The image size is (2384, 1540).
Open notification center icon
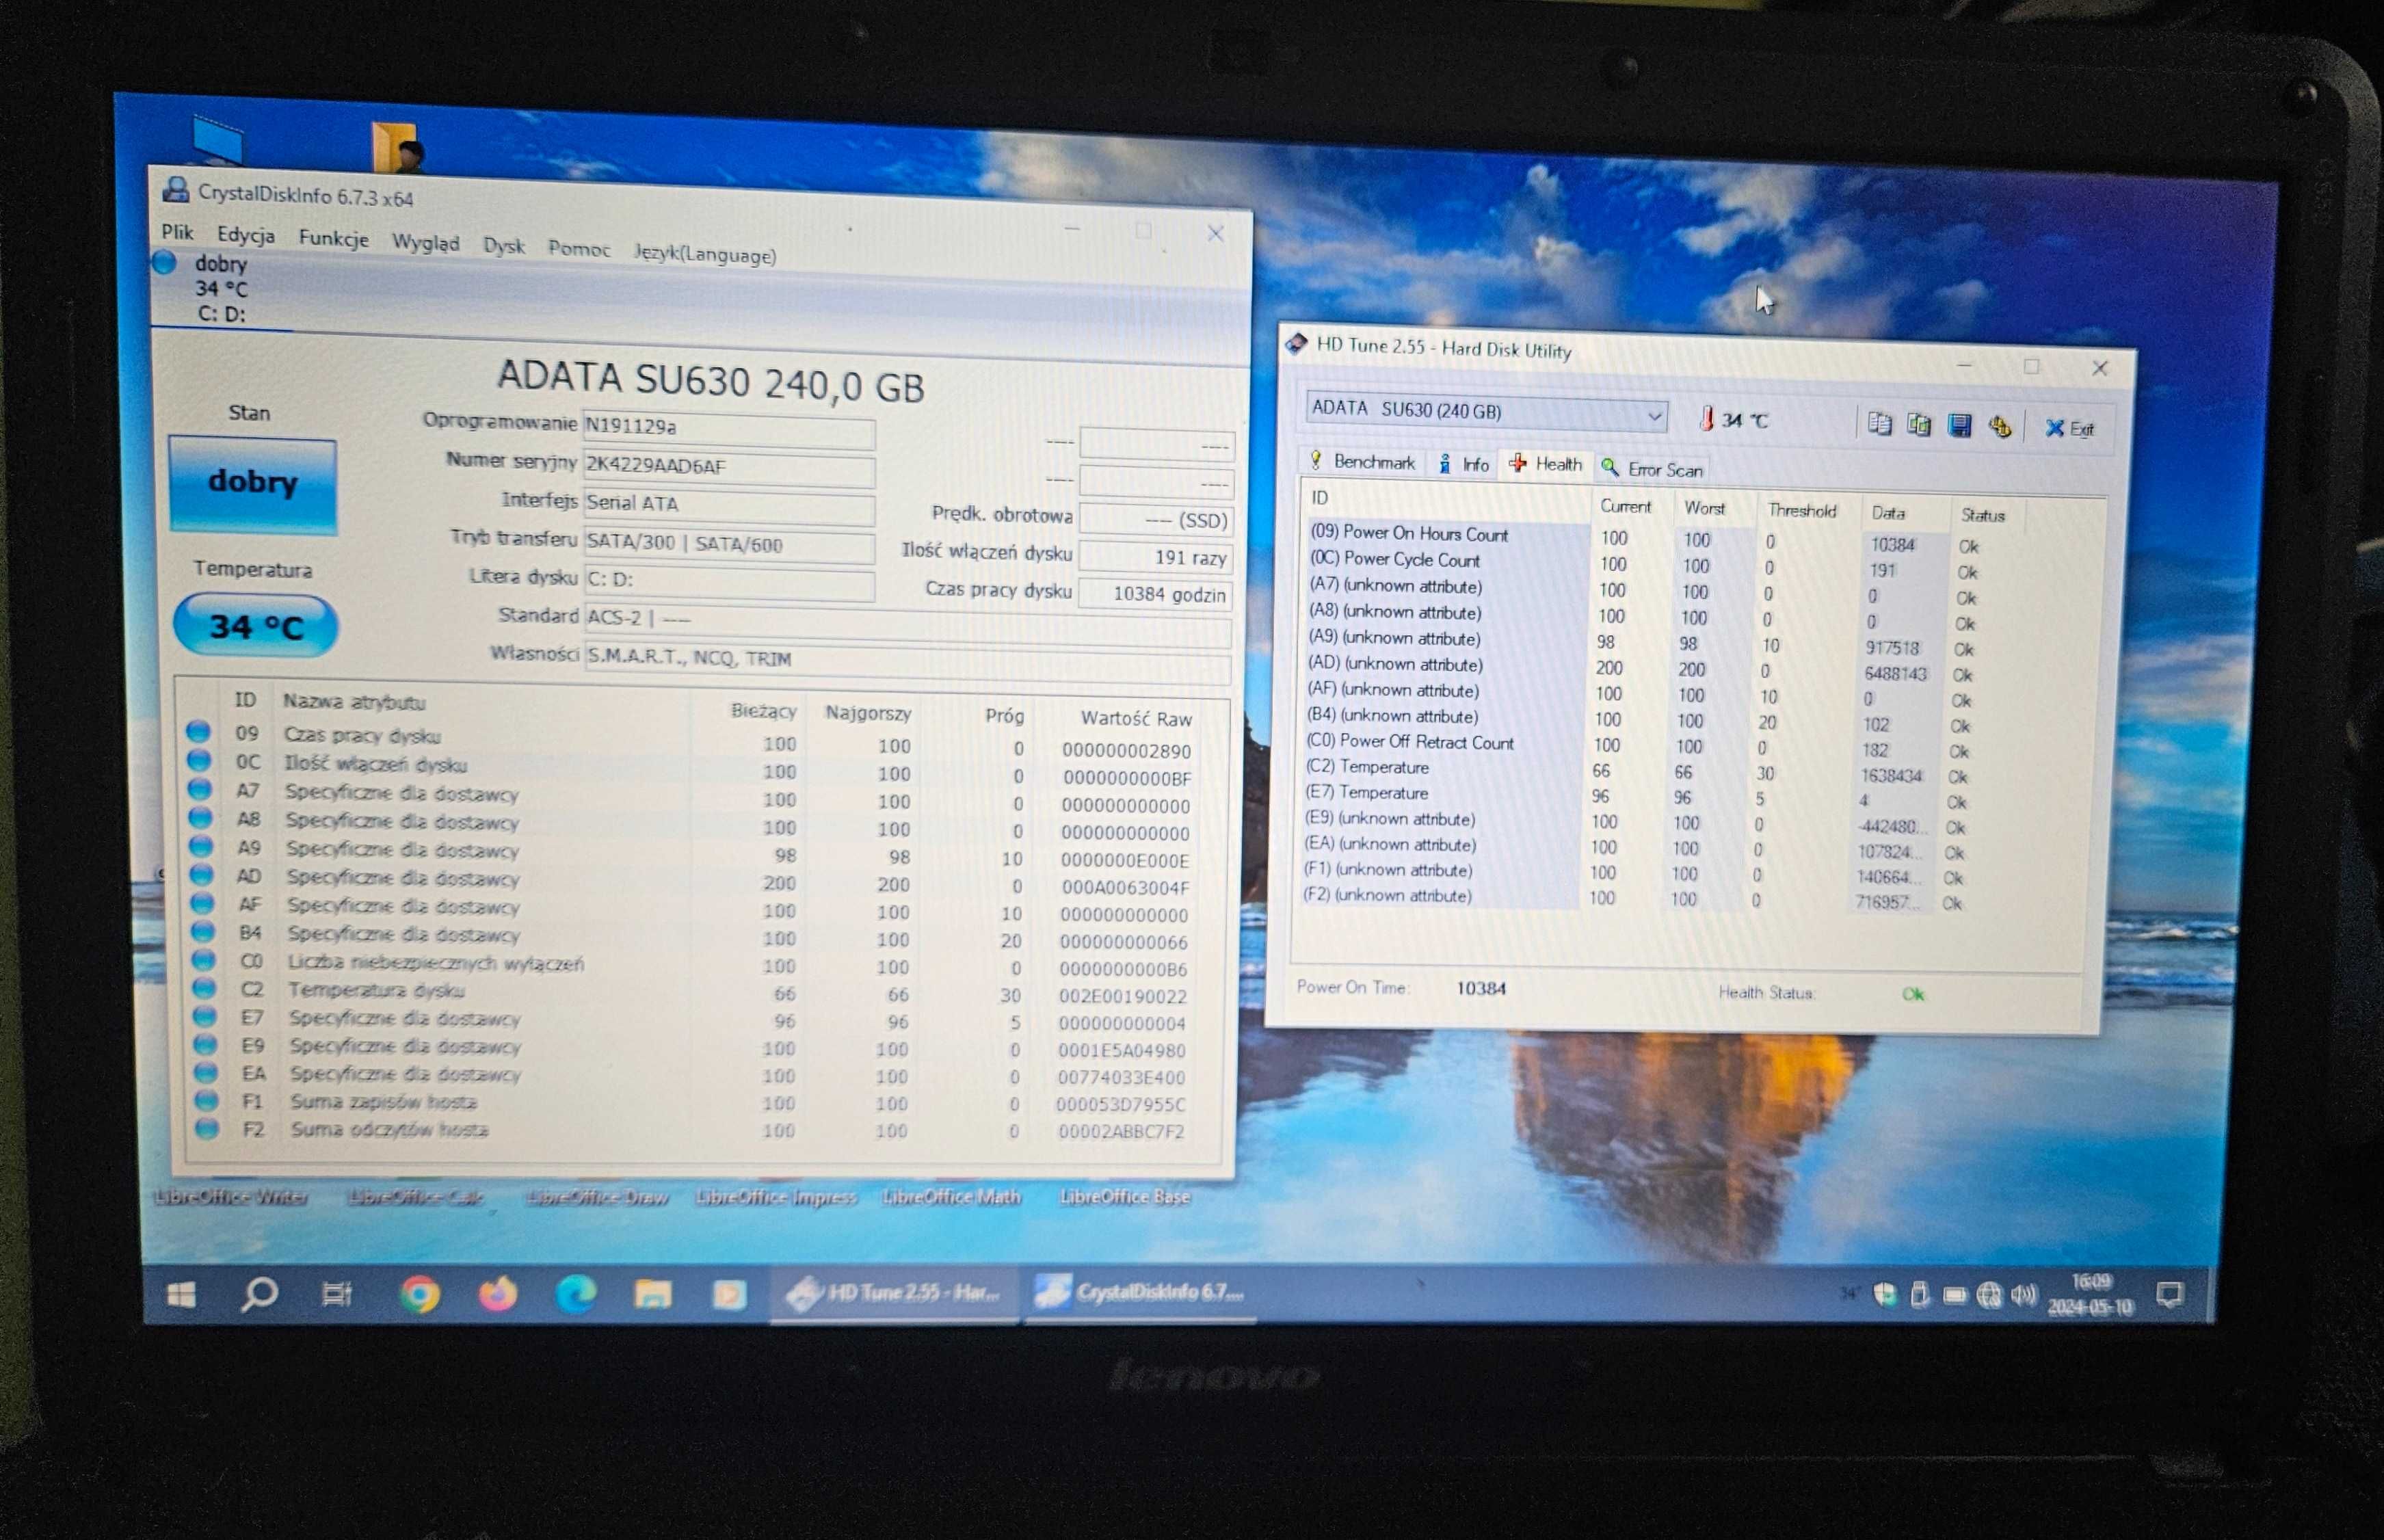(x=2169, y=1295)
